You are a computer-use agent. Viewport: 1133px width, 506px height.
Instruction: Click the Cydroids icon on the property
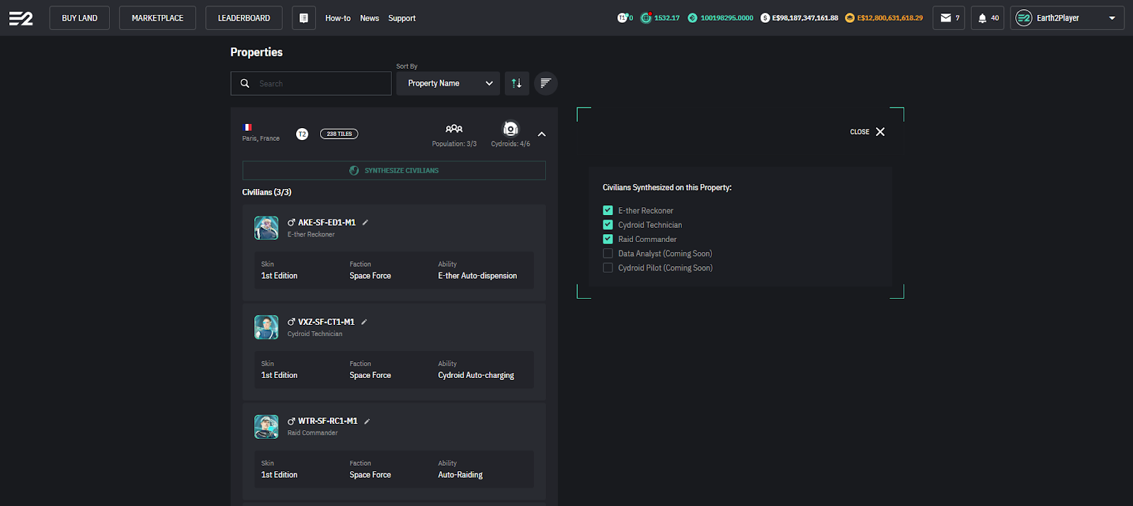click(511, 129)
